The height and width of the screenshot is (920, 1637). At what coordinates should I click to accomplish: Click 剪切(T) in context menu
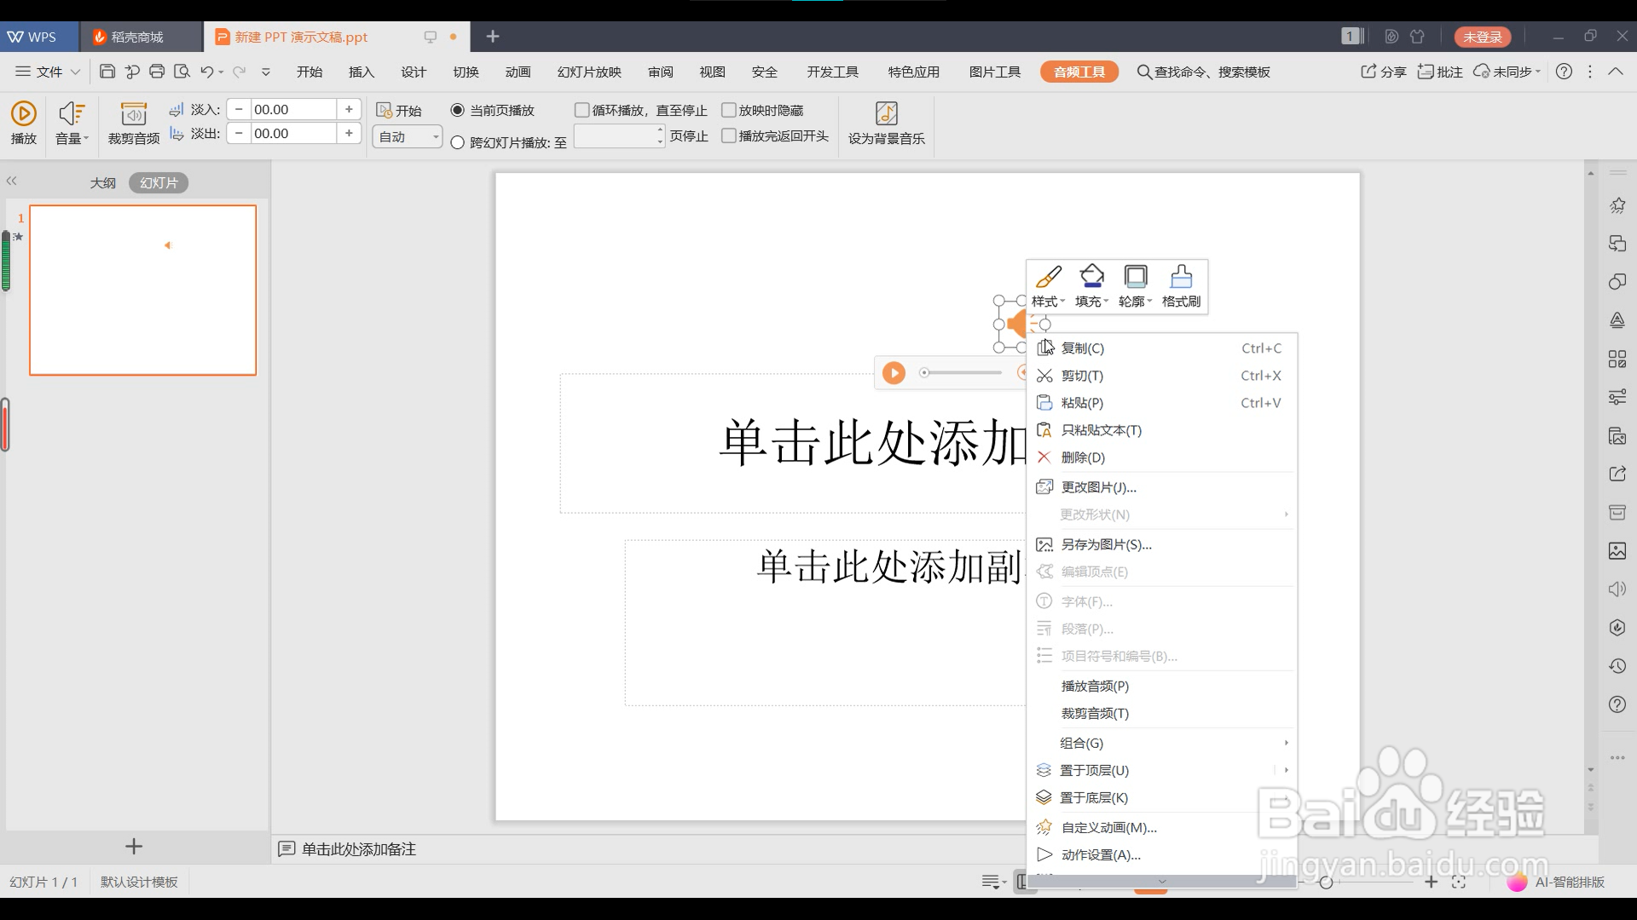1164,376
